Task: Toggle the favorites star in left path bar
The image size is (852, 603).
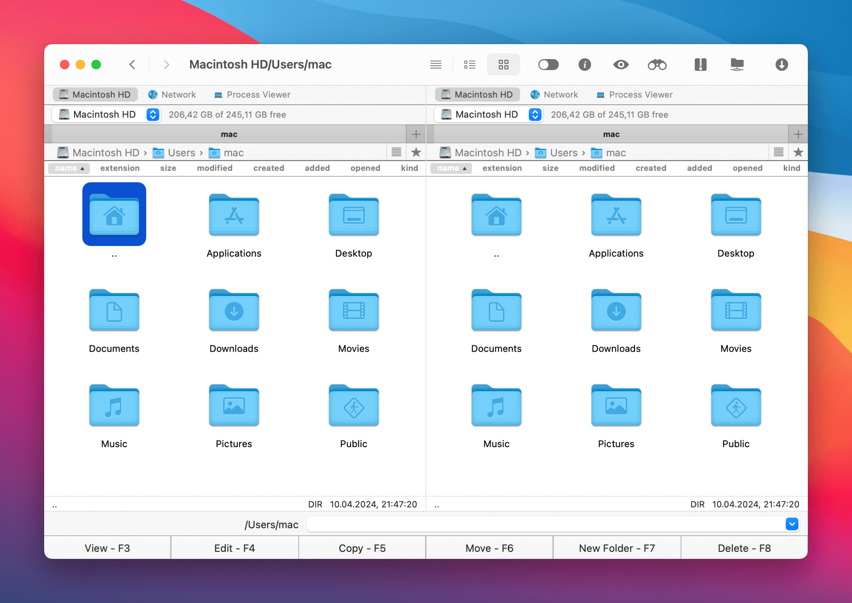Action: point(416,152)
